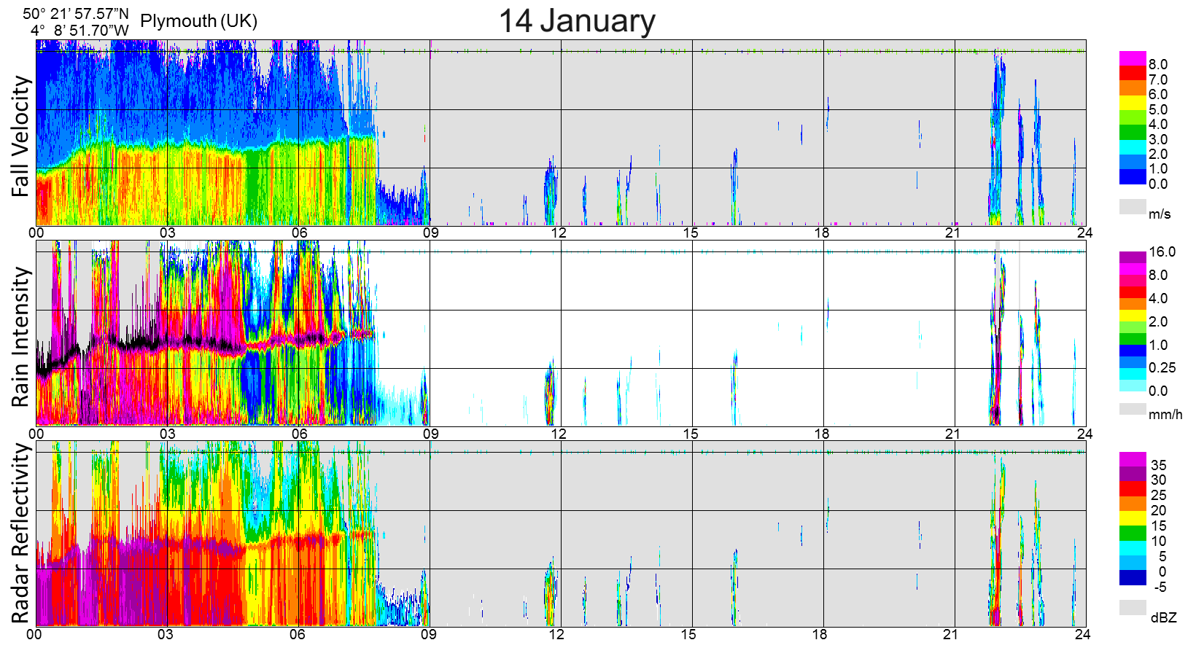The image size is (1196, 656).
Task: Pick dark blue bottom swatch in Reflectivity legend
Action: [1133, 578]
